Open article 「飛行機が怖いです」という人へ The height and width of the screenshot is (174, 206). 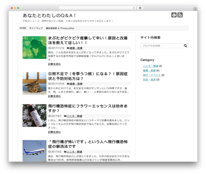[x=88, y=144]
